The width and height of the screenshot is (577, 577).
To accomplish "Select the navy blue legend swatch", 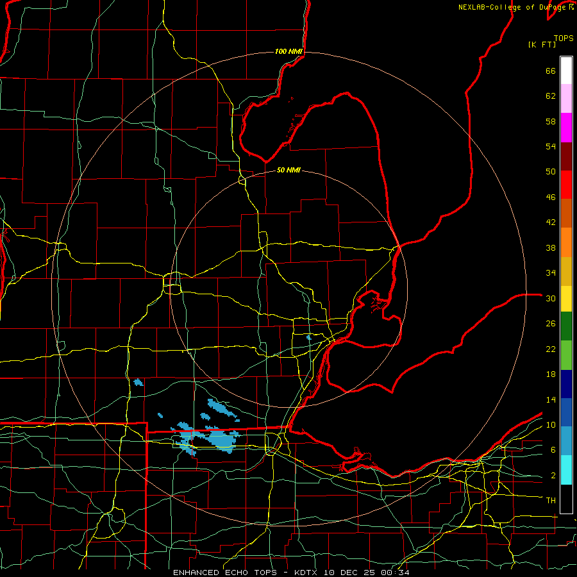I will pos(566,384).
